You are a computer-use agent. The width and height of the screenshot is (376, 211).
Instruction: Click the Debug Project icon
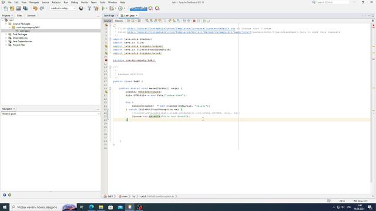tap(112, 8)
